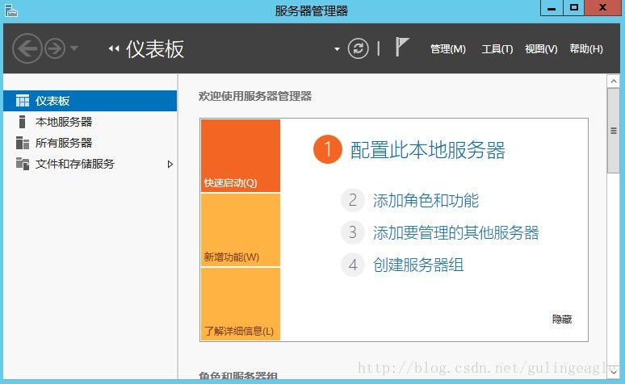Click the vertical scrollbar thumb

click(614, 131)
